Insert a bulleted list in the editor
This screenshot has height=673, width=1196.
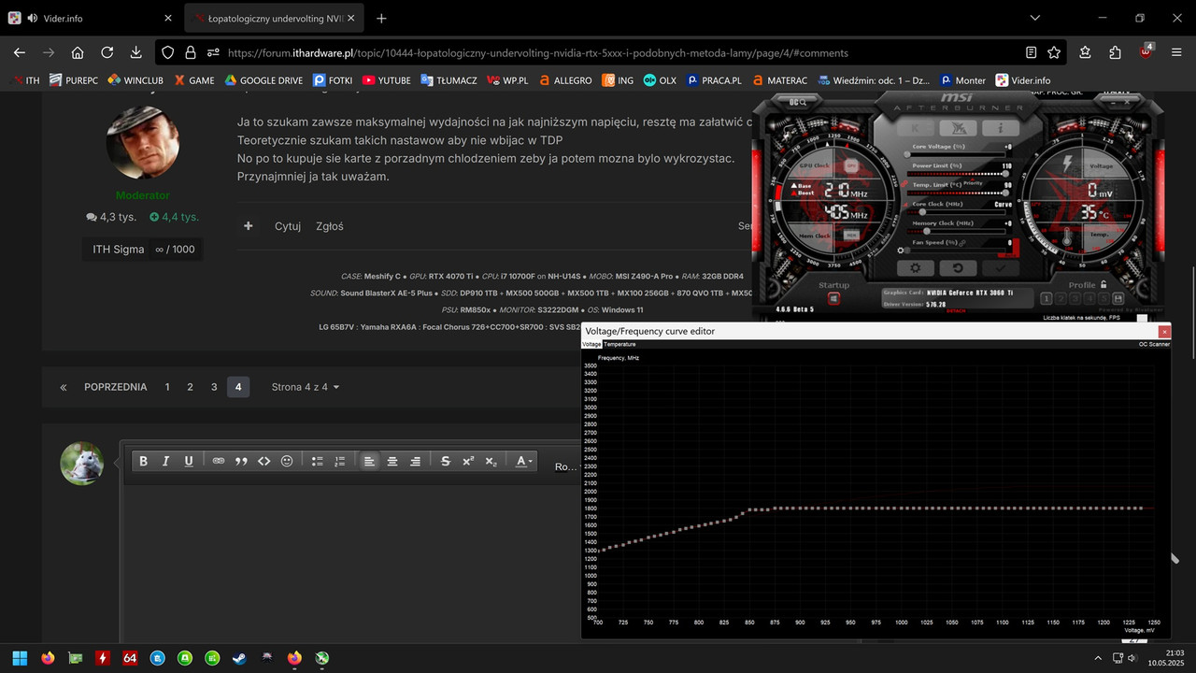(x=317, y=461)
